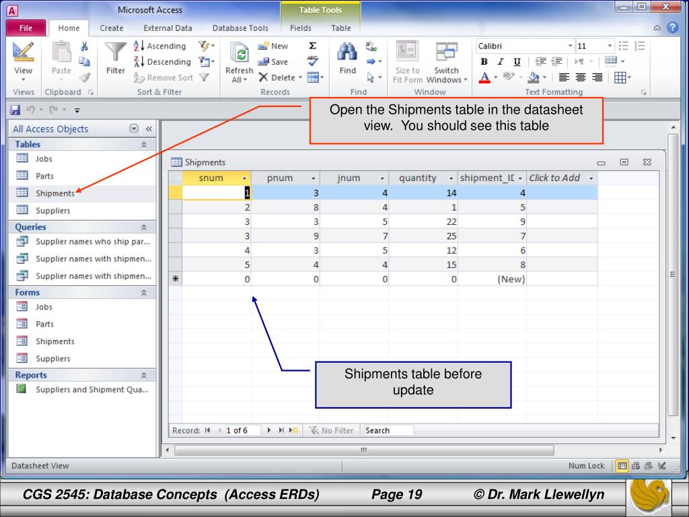Click the bullets list icon
The height and width of the screenshot is (517, 689).
(623, 46)
